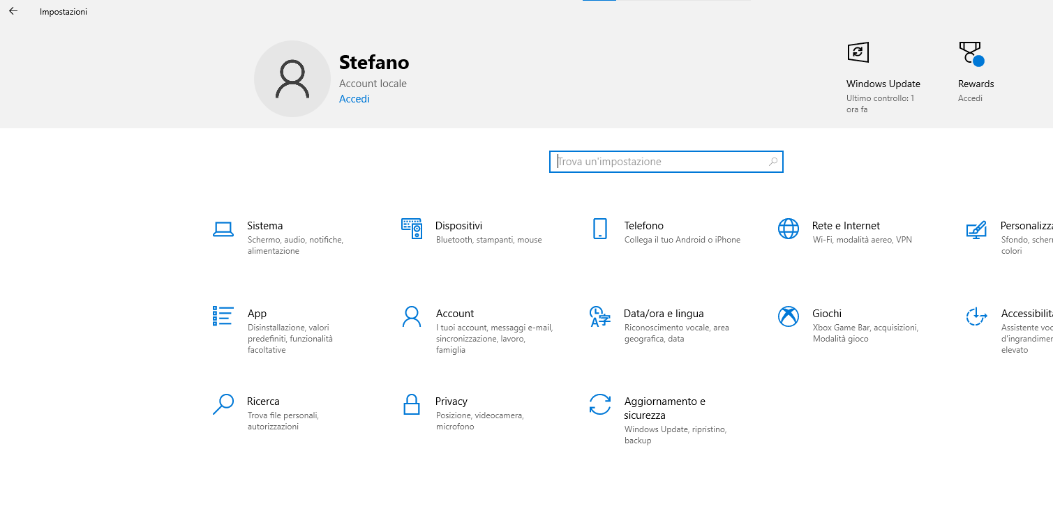1053x520 pixels.
Task: Click the Windows Update label text
Action: (883, 84)
